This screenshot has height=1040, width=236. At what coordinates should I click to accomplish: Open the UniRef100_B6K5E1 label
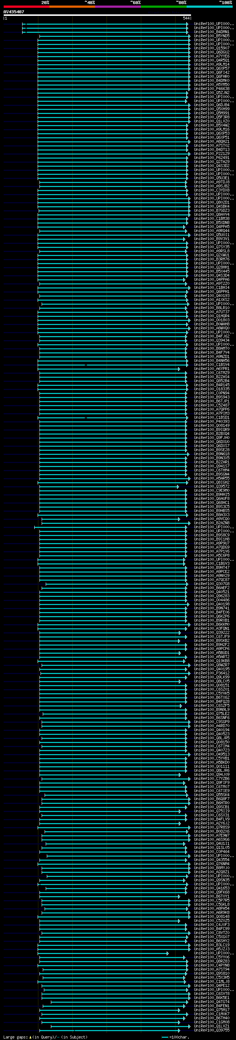coord(211,998)
